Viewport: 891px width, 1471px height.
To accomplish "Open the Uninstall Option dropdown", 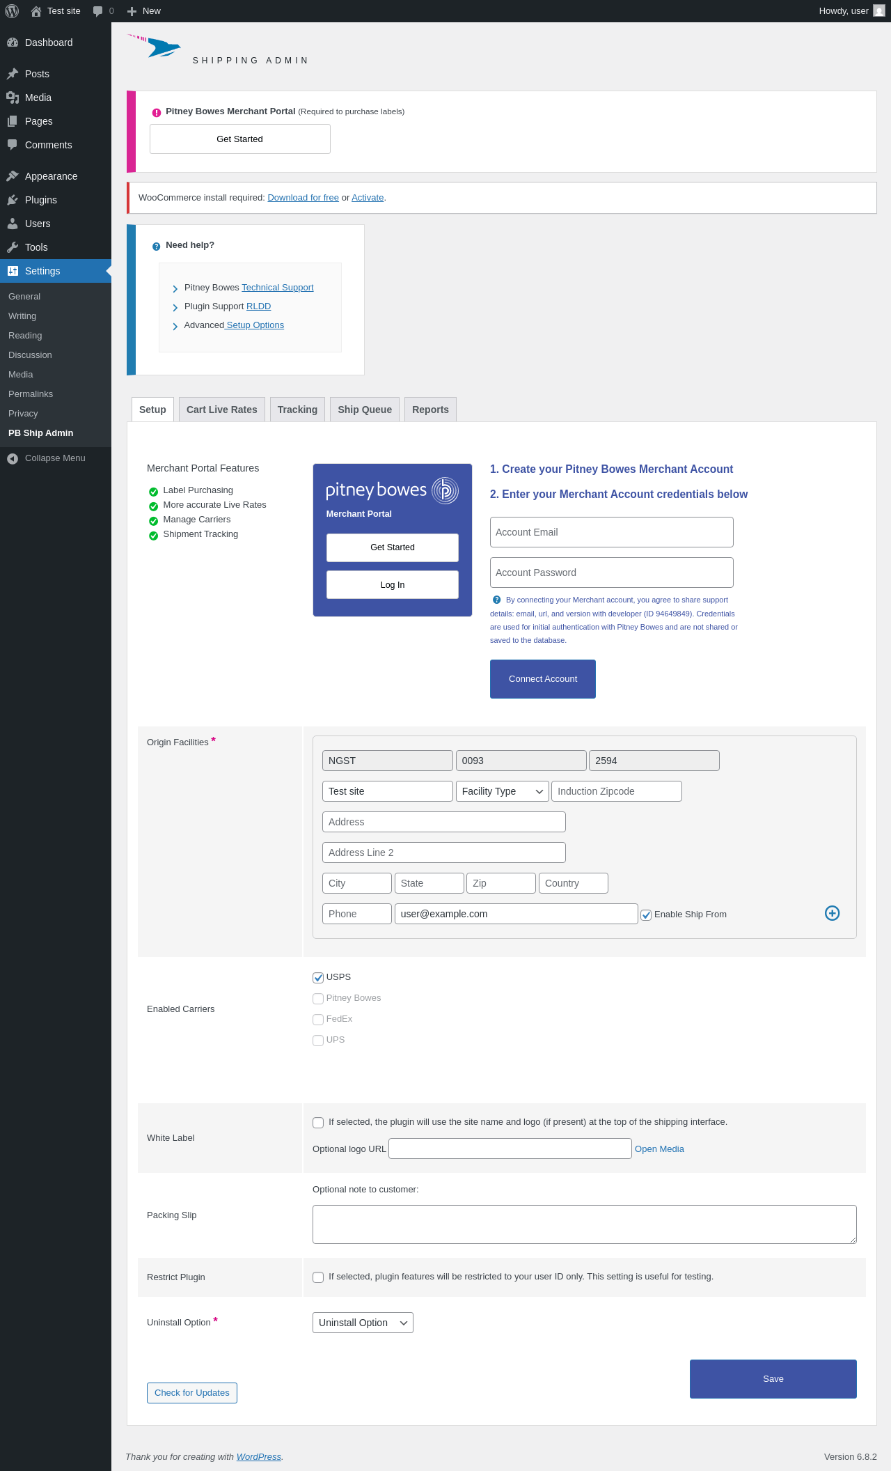I will pyautogui.click(x=363, y=1323).
